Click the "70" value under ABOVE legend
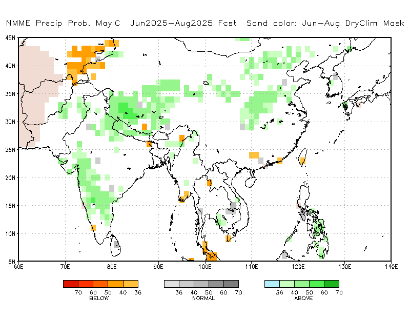The image size is (410, 317). 339,292
